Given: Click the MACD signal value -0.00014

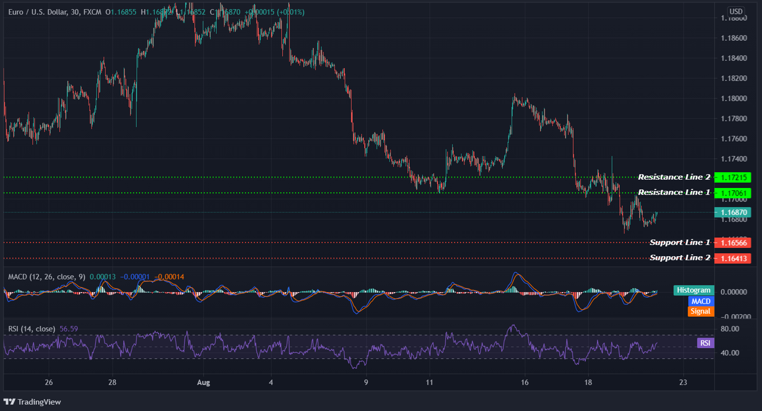Looking at the screenshot, I should pyautogui.click(x=169, y=277).
